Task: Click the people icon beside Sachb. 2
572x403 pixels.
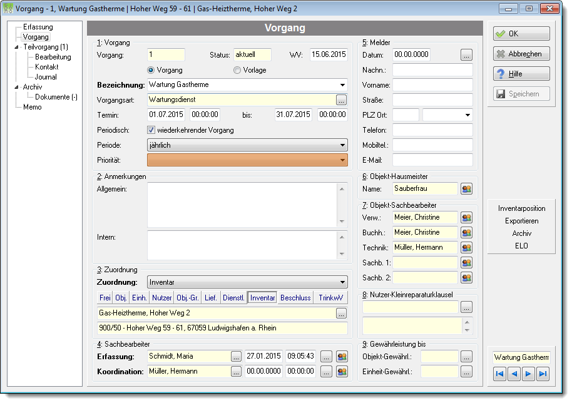Action: 466,278
